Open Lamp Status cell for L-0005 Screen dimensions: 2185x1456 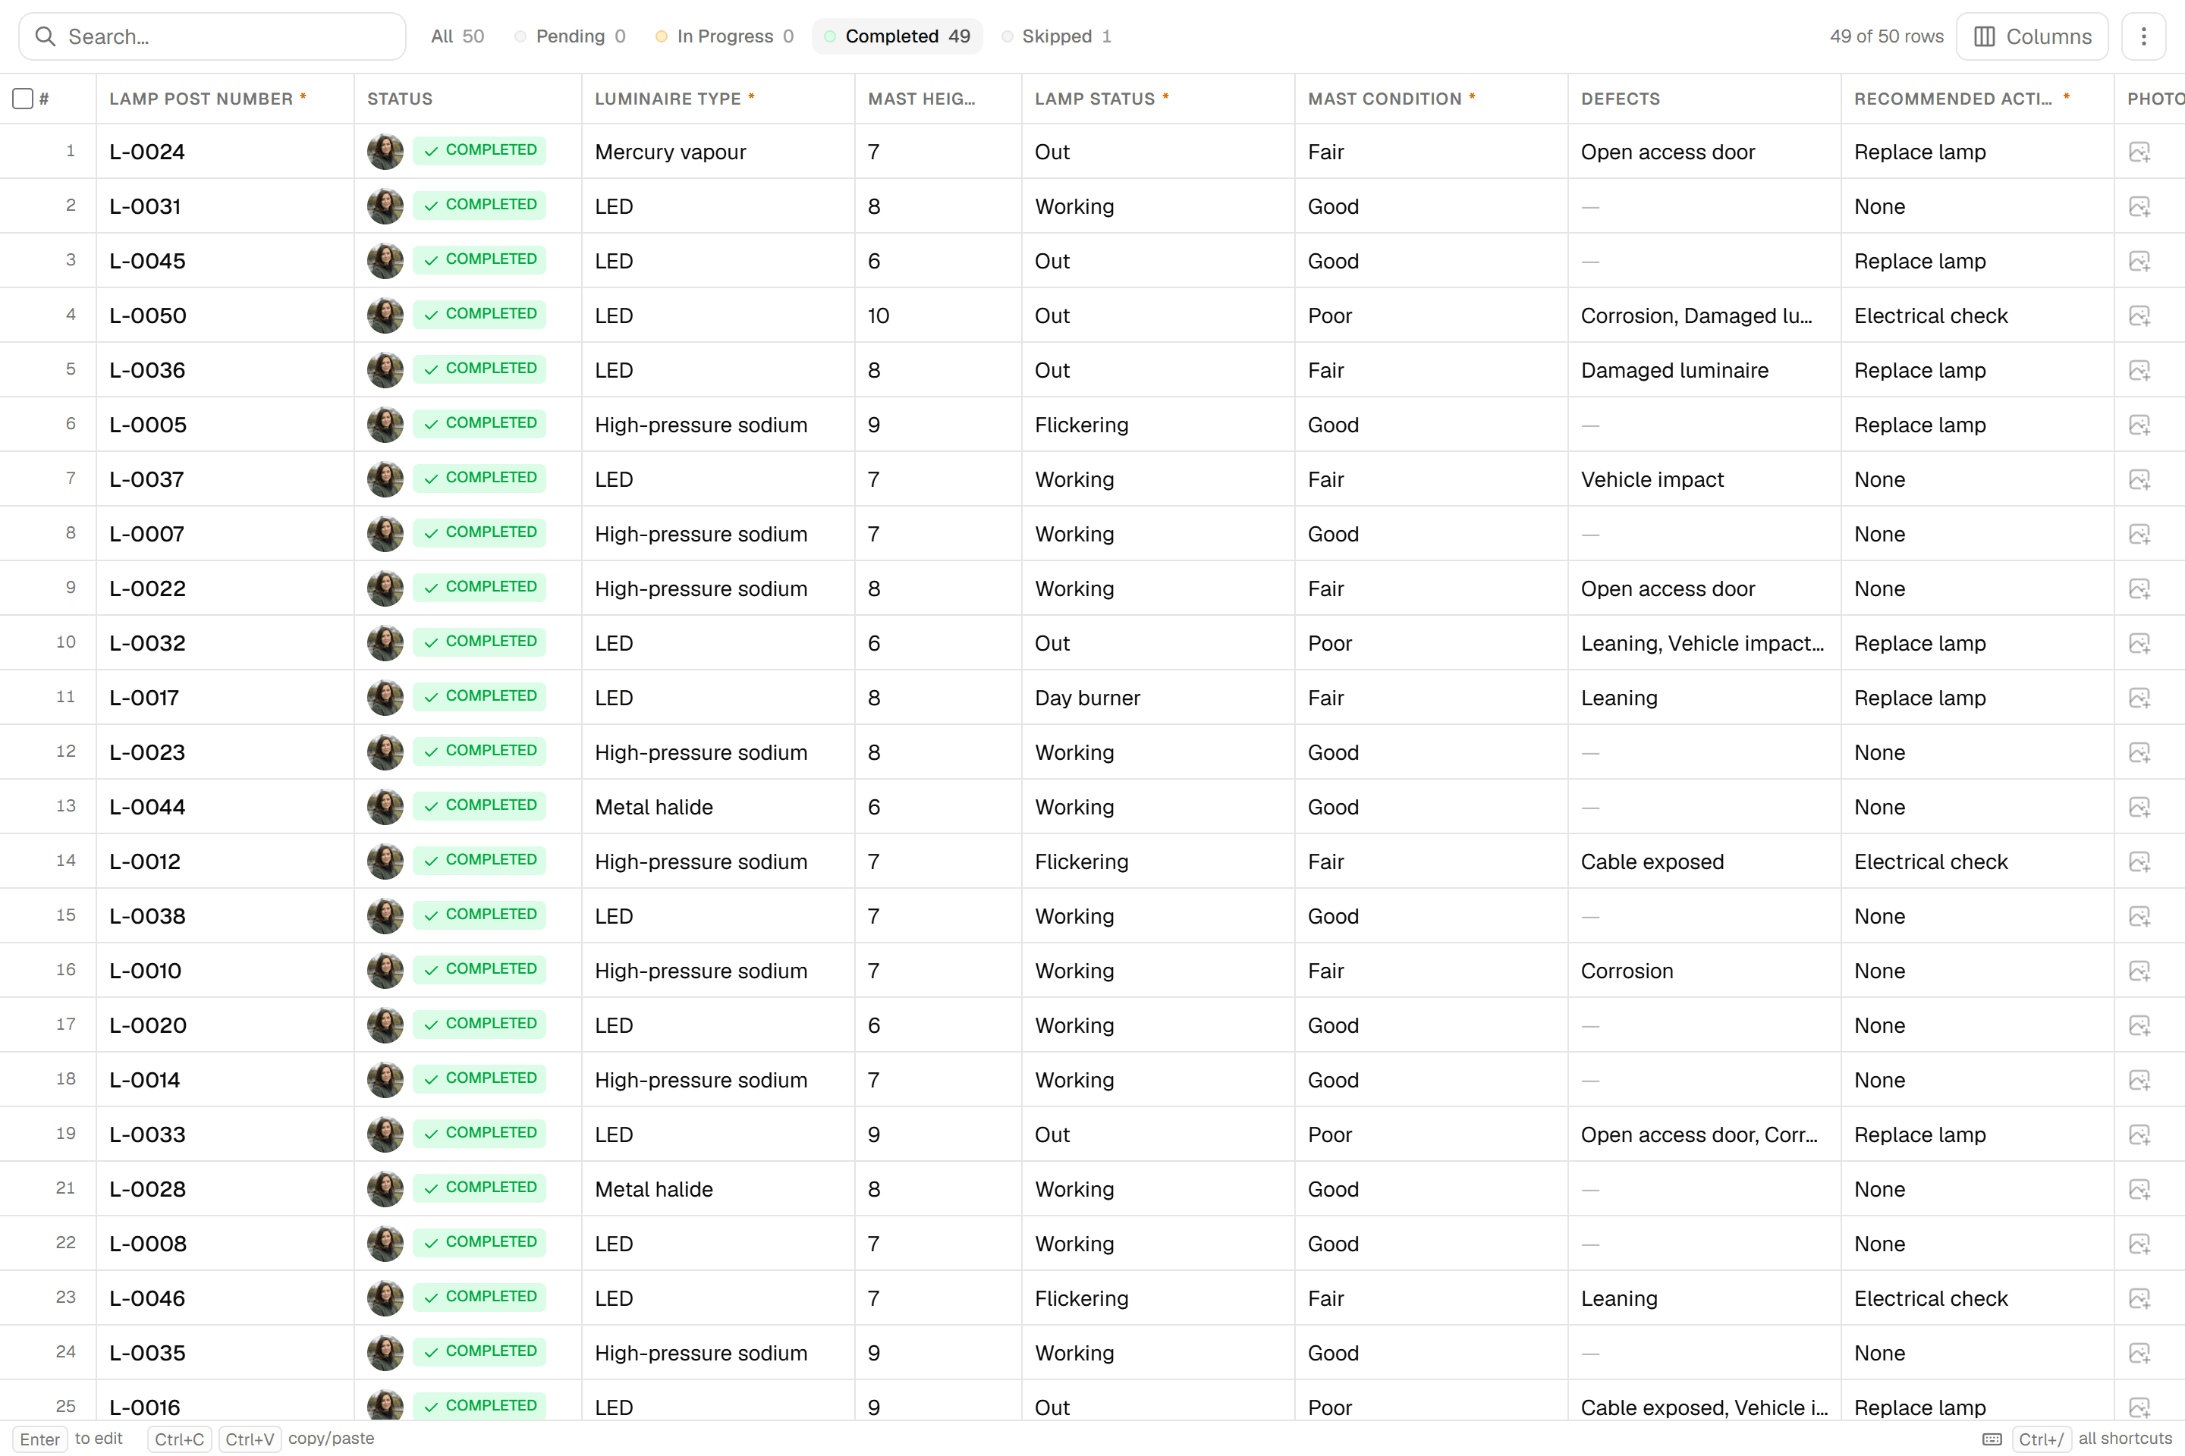(x=1158, y=425)
